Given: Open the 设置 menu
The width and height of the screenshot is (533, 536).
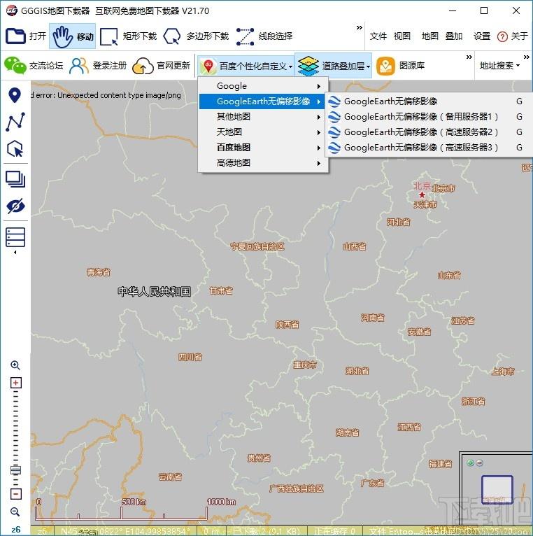Looking at the screenshot, I should tap(482, 36).
